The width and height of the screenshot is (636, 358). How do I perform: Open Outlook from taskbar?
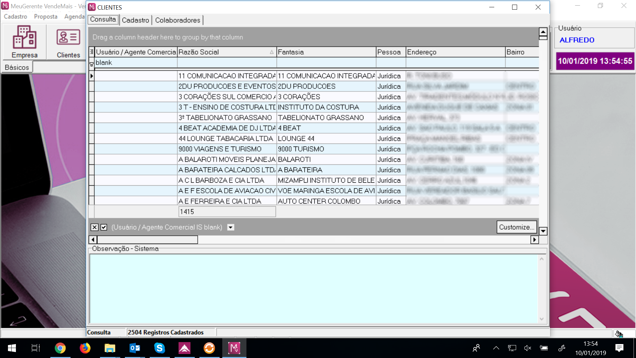point(135,348)
